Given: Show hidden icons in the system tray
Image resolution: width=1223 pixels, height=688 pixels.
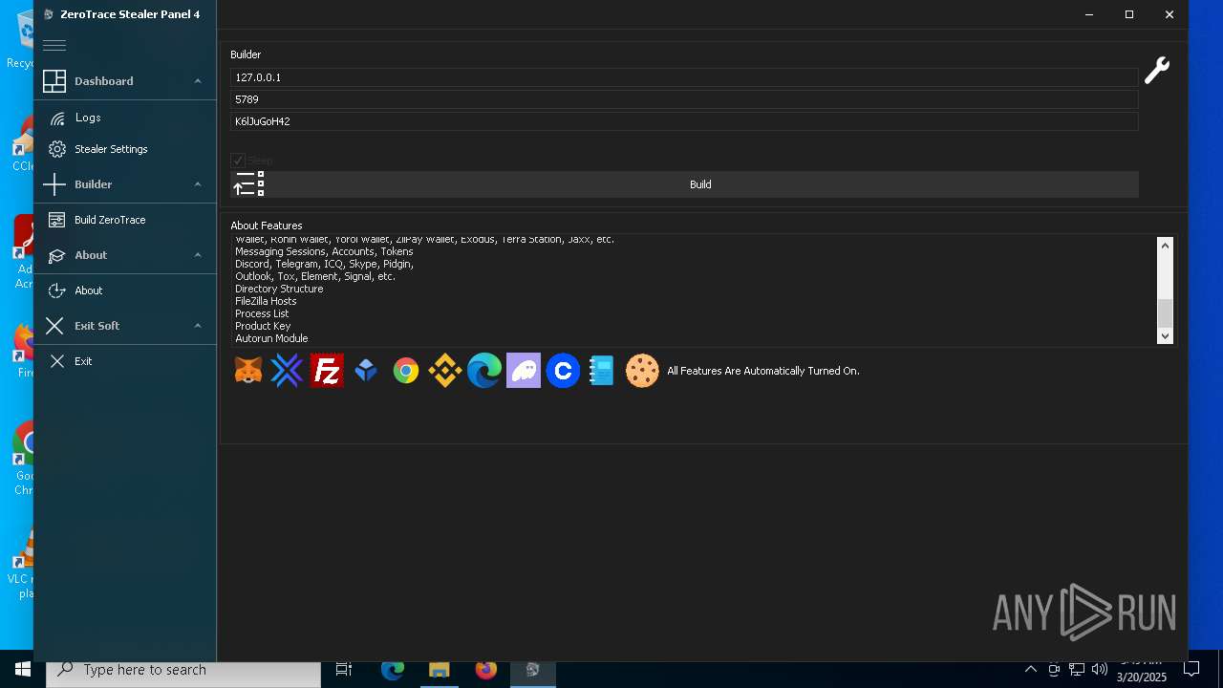Looking at the screenshot, I should tap(1031, 670).
